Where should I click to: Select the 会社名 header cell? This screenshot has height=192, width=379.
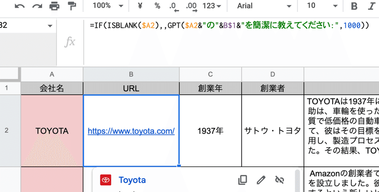pyautogui.click(x=52, y=88)
